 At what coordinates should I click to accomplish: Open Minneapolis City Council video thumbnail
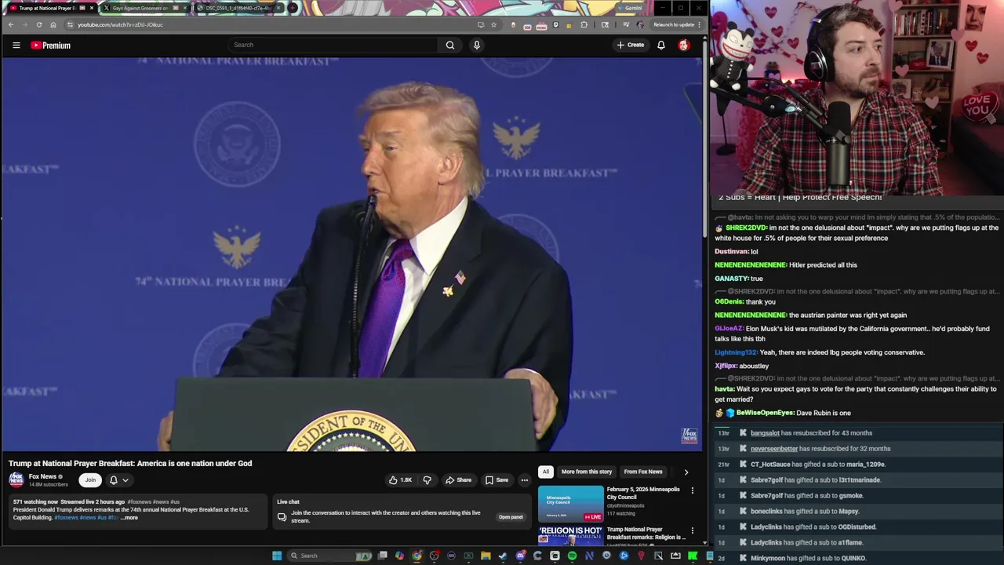point(571,504)
